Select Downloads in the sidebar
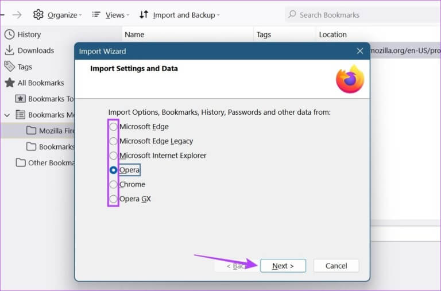Screen dimensions: 441x291 36,51
